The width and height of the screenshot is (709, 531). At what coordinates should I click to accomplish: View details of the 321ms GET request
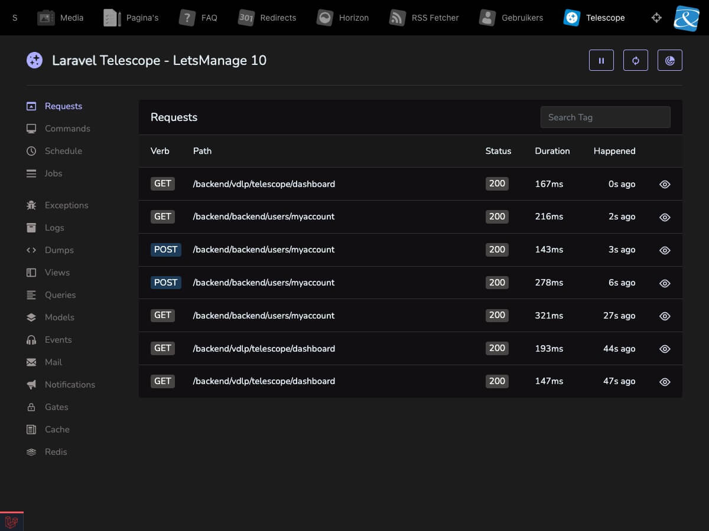click(665, 316)
